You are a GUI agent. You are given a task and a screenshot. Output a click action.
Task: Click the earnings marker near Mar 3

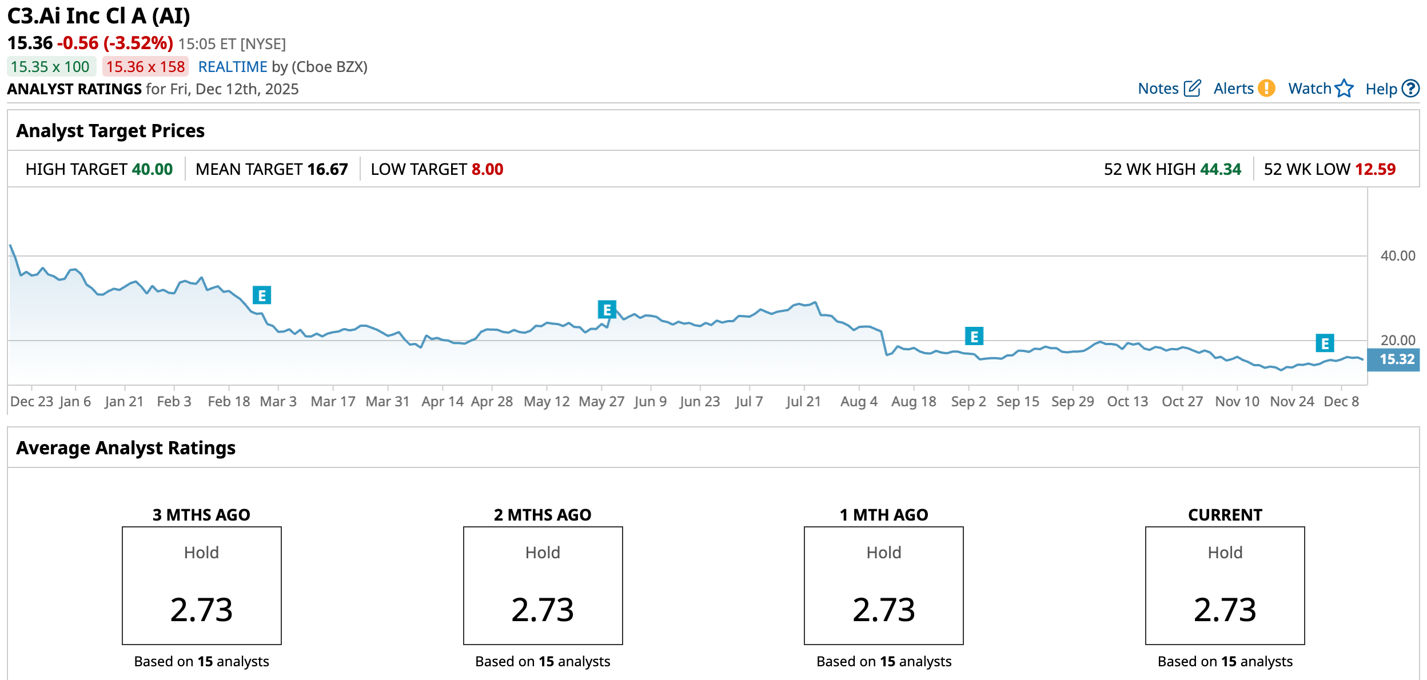[262, 295]
